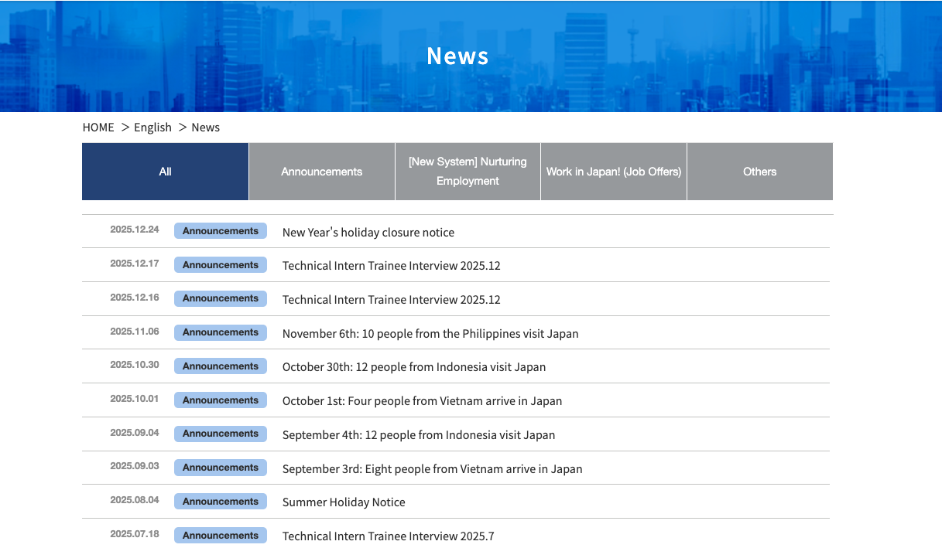Select the All news tab
This screenshot has height=548, width=942.
[x=165, y=172]
